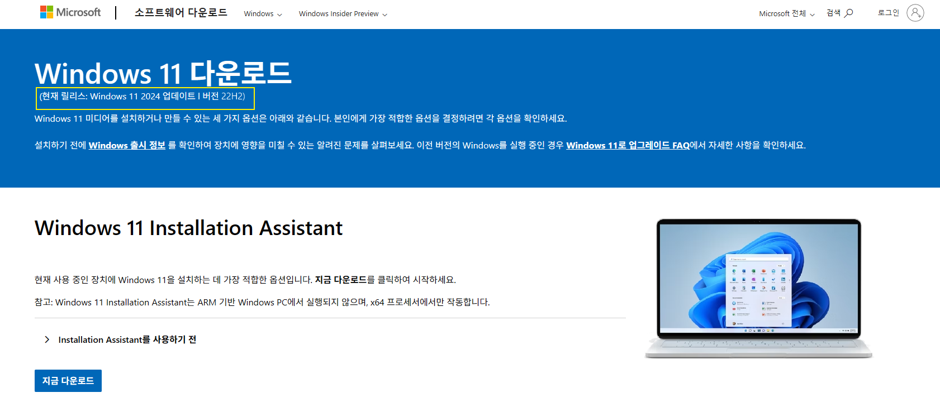
Task: Expand the 'Installation Assistant를 사용하기 전' section
Action: (x=120, y=339)
